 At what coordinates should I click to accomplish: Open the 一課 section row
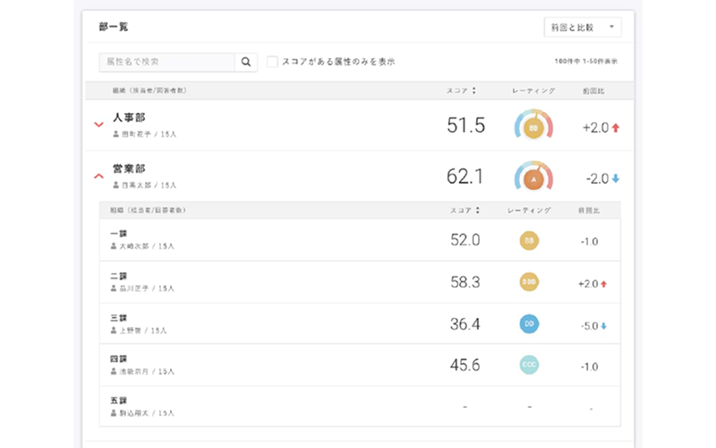[360, 240]
